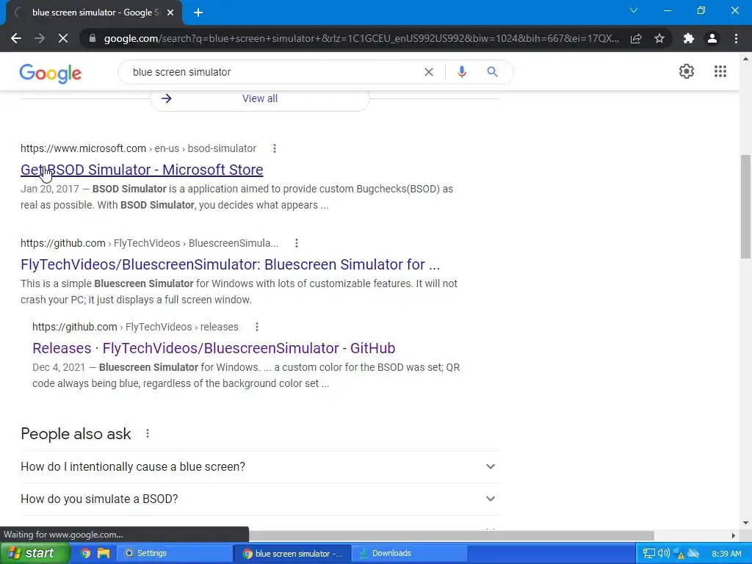The image size is (752, 564).
Task: Open the Chrome profile avatar
Action: click(712, 38)
